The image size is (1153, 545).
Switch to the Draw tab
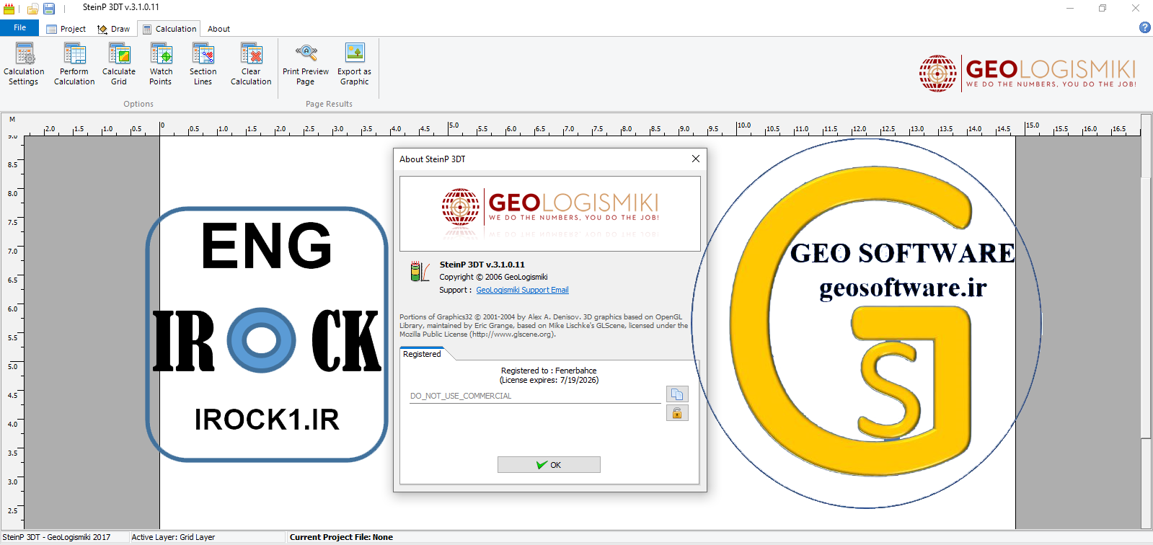point(114,29)
